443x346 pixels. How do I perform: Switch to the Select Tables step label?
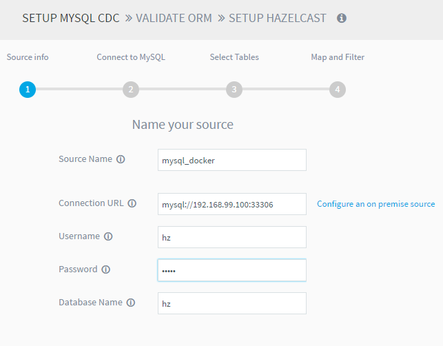(234, 57)
